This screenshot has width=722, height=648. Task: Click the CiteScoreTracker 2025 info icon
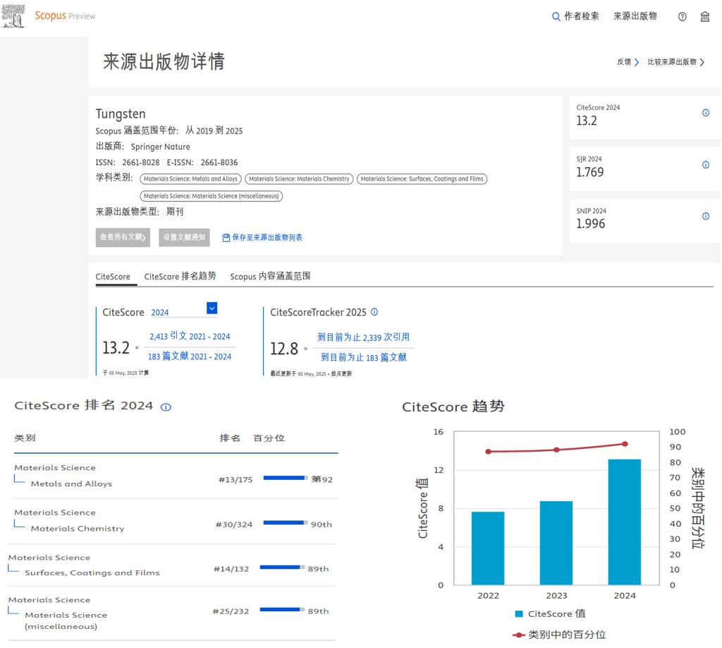374,311
